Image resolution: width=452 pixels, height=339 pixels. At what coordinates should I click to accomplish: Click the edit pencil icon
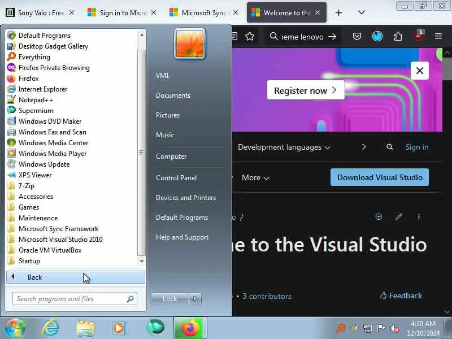click(x=399, y=217)
